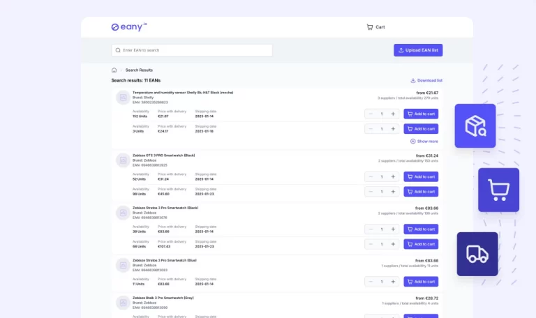This screenshot has width=536, height=318.
Task: Expand Show more for Shelly sensor
Action: (424, 142)
